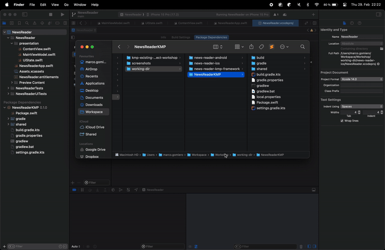The image size is (385, 250).
Task: Change Finder column view mode
Action: click(218, 47)
